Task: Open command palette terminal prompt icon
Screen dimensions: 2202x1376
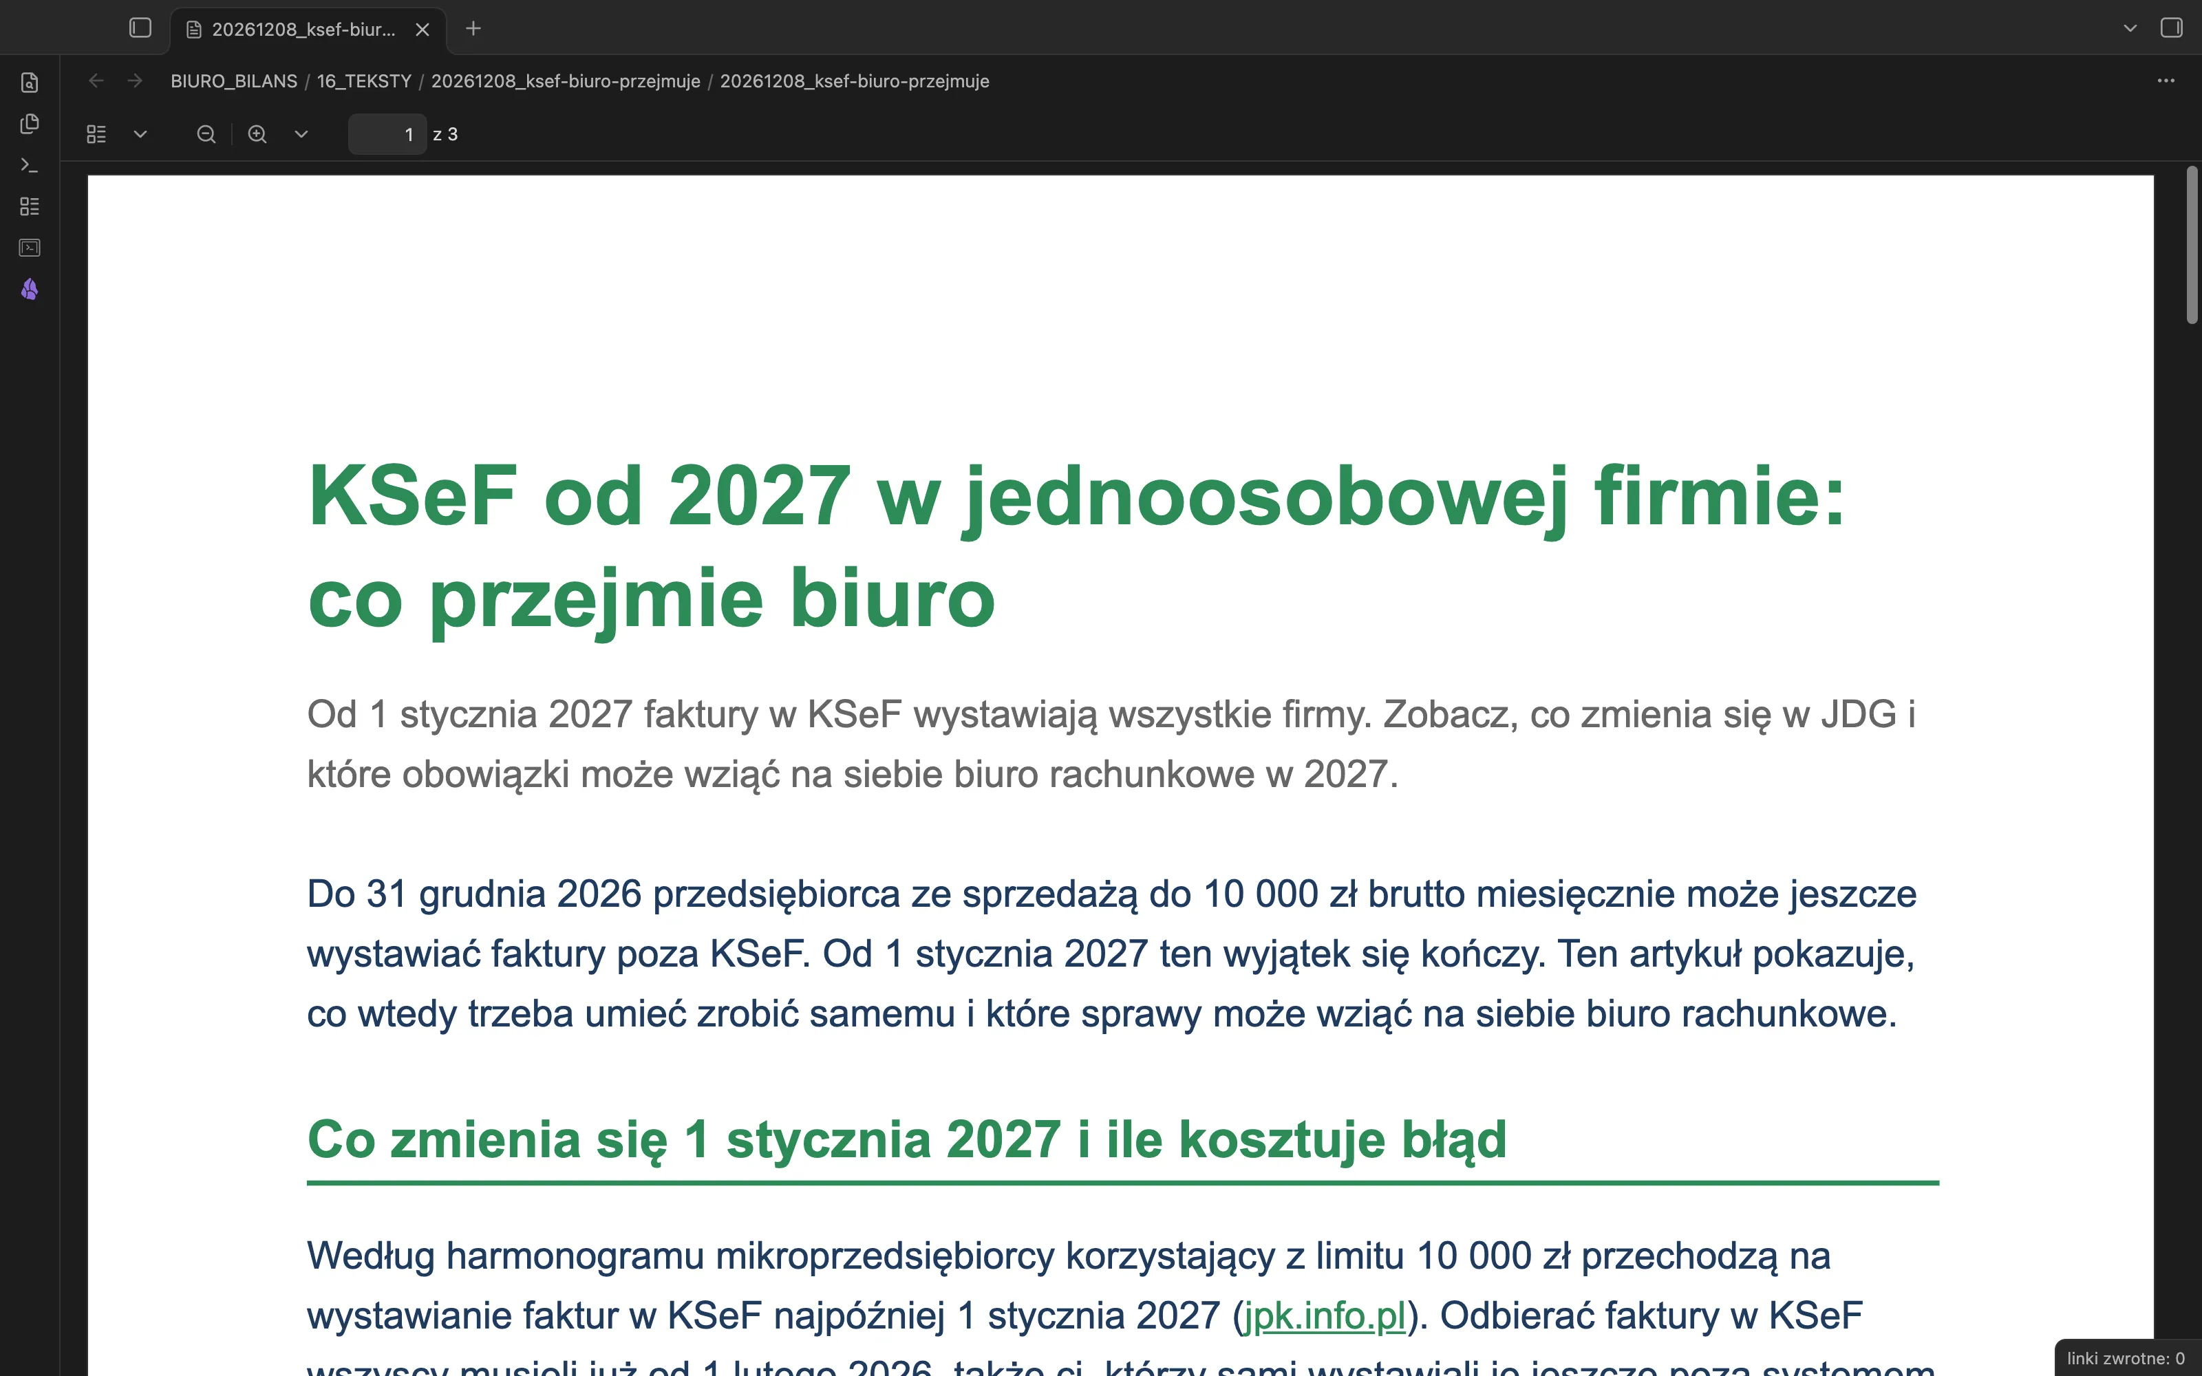Action: click(x=29, y=164)
